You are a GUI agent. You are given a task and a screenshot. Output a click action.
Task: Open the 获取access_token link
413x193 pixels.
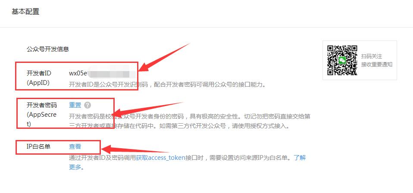(x=160, y=158)
